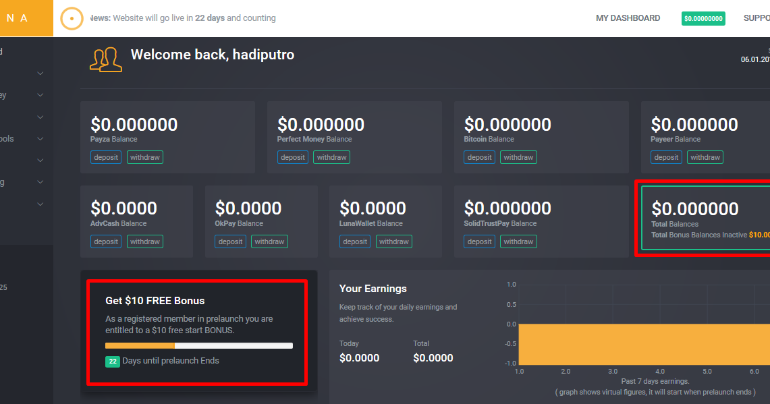Click Today's earnings value $0.0000
Viewport: 770px width, 404px height.
pos(360,358)
